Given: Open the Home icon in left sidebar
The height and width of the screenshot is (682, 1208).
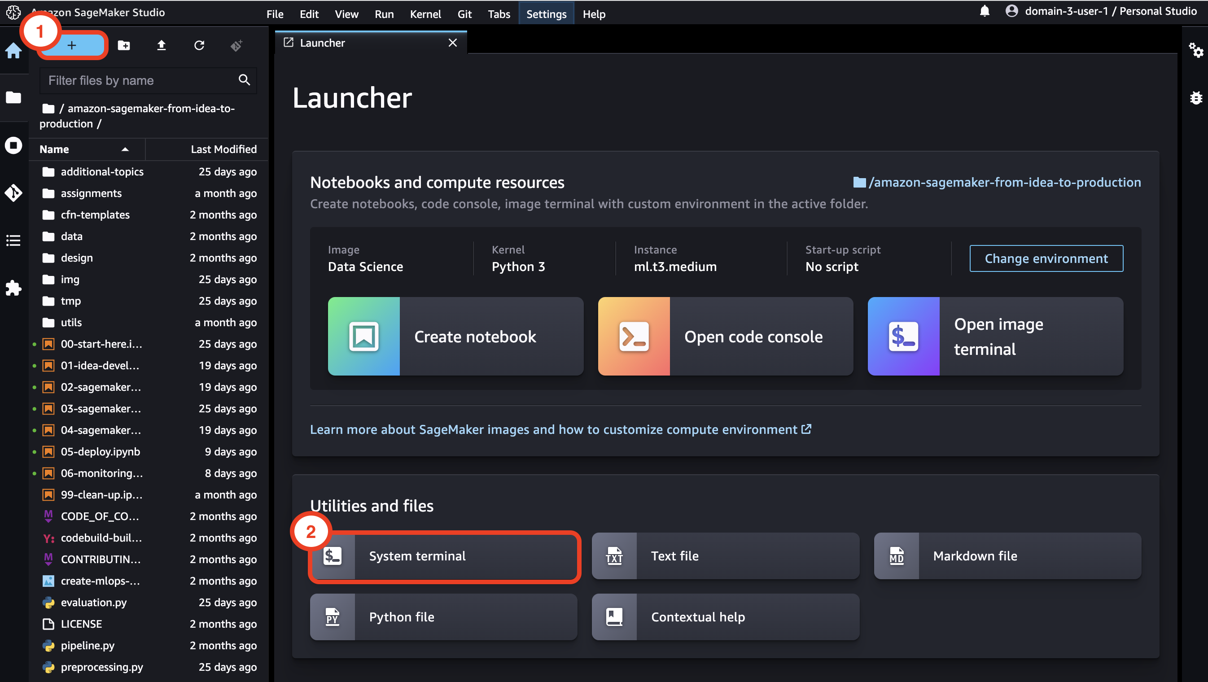Looking at the screenshot, I should tap(13, 50).
